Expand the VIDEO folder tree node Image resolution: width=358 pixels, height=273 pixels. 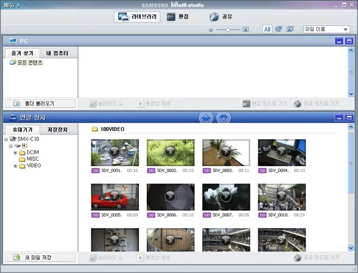point(16,165)
